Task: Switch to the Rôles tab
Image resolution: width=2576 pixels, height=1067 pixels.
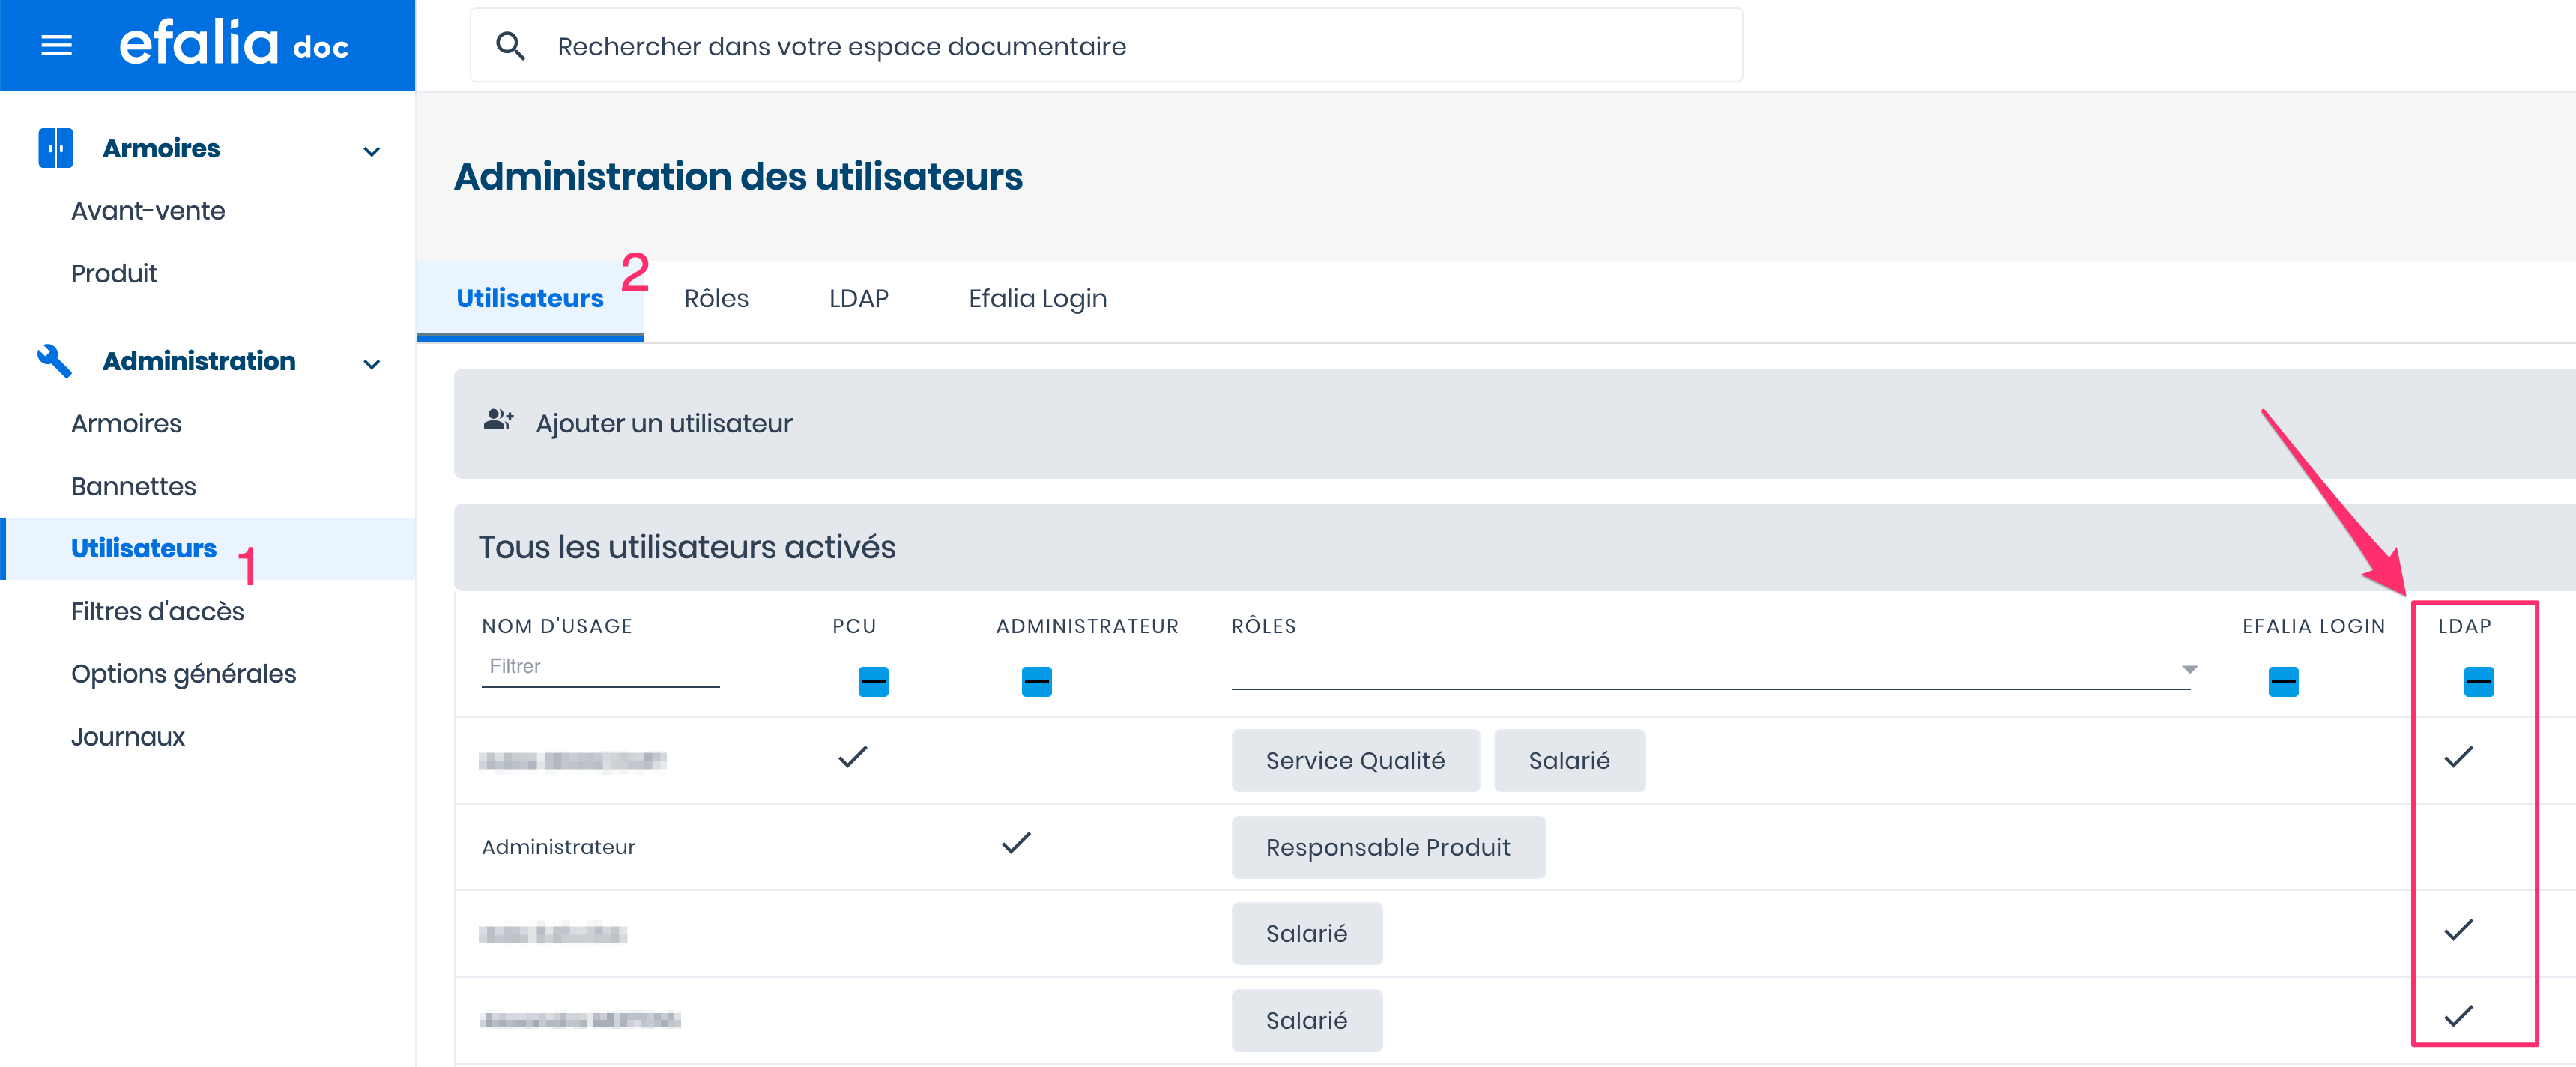Action: (x=716, y=299)
